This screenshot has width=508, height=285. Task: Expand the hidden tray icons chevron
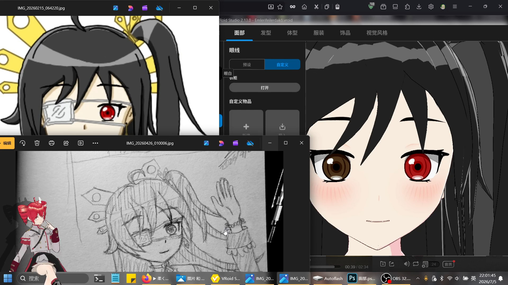pyautogui.click(x=418, y=278)
